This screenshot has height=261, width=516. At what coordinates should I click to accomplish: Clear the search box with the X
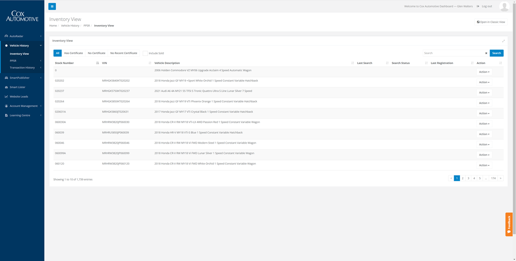(486, 53)
